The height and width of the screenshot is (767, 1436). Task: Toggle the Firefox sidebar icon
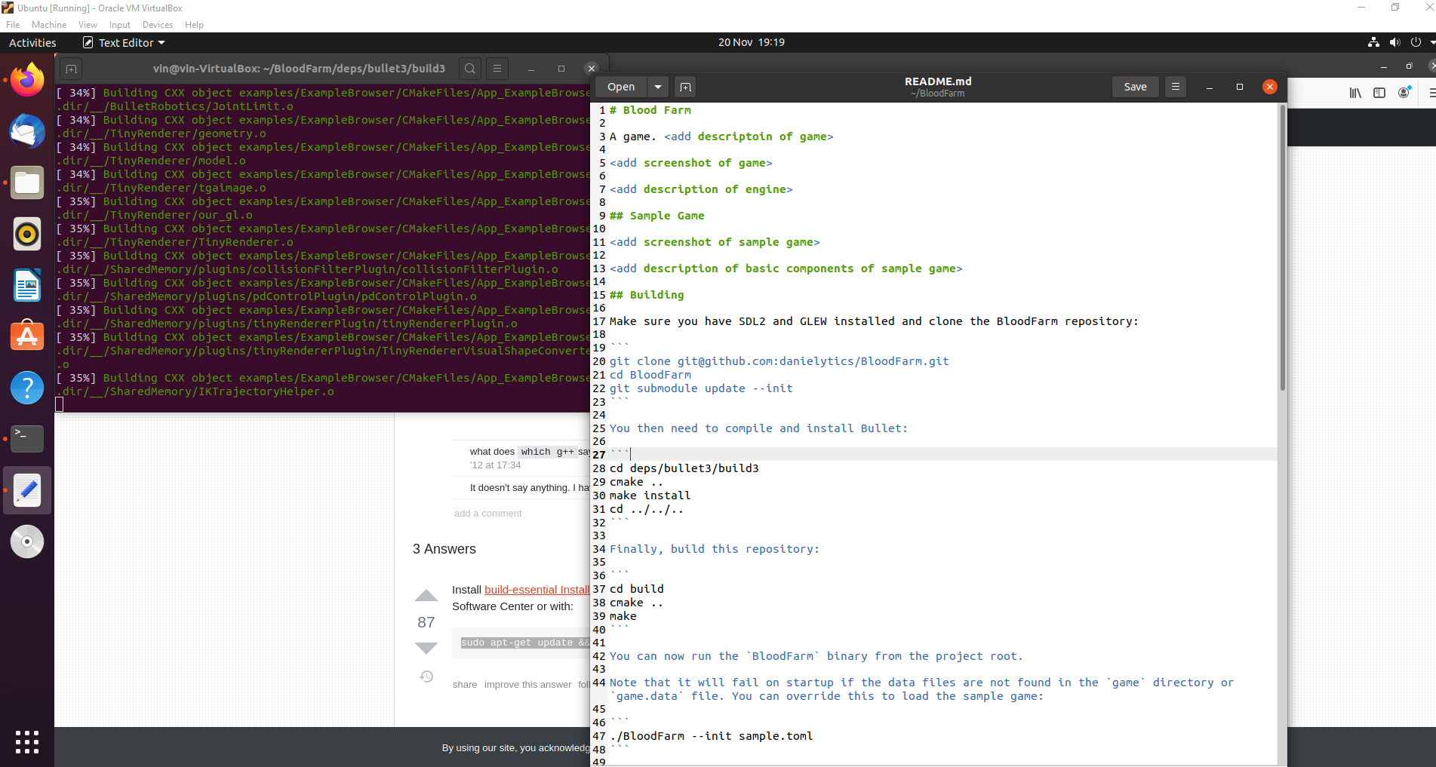[x=1379, y=93]
